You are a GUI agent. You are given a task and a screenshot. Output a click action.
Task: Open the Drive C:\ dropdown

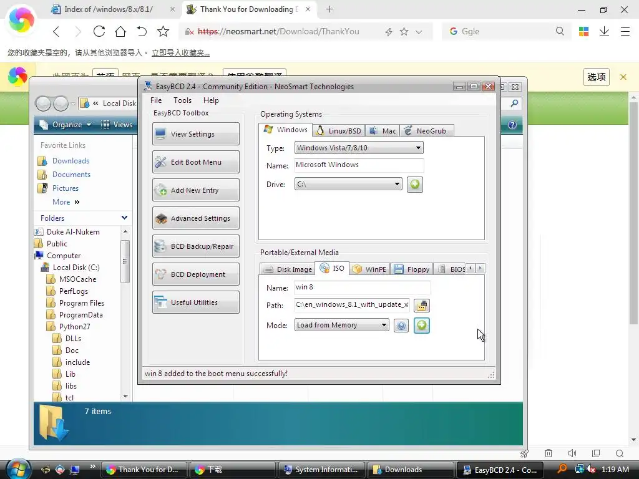pyautogui.click(x=348, y=184)
